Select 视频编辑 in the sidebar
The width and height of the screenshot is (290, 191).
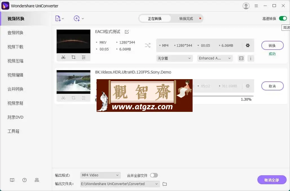click(x=15, y=75)
